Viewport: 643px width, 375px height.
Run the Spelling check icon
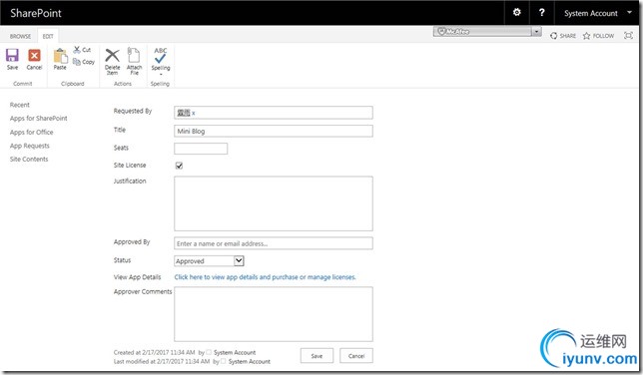click(x=161, y=55)
